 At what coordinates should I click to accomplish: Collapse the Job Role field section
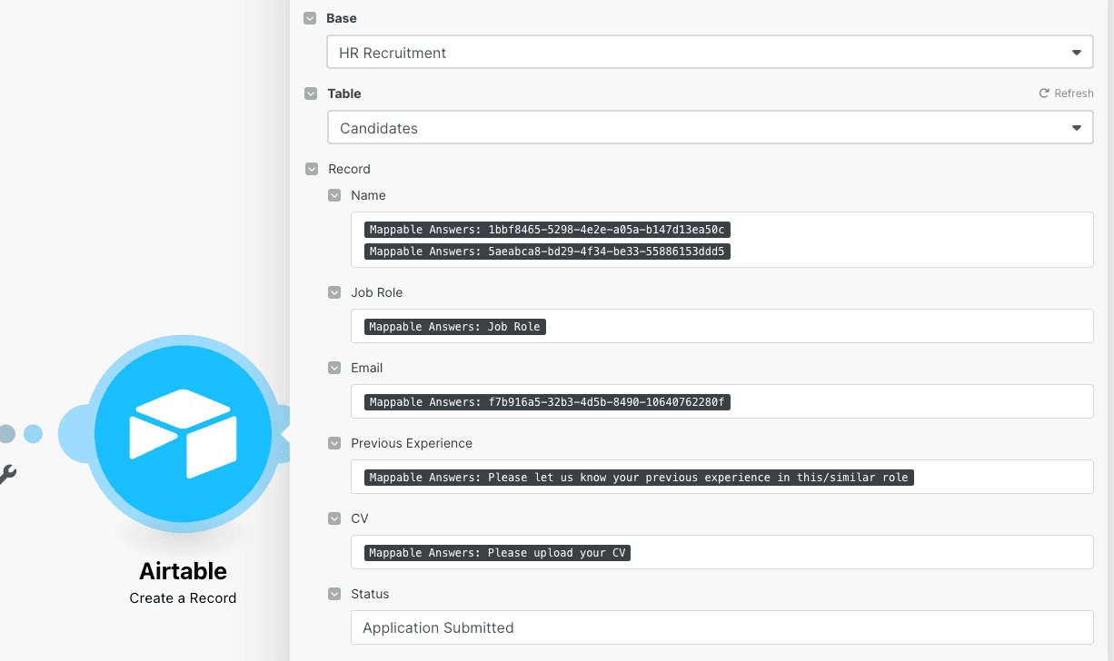[x=333, y=292]
